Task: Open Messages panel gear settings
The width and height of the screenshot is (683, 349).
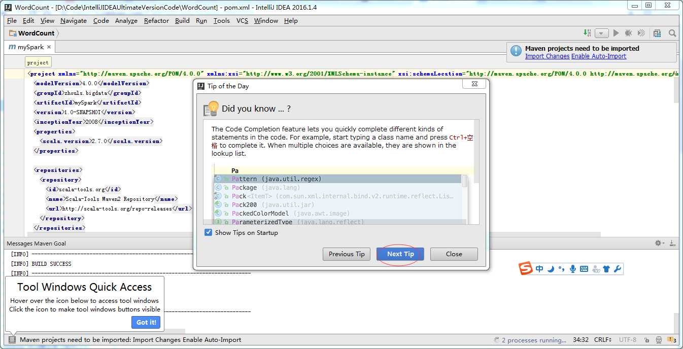Action: point(659,243)
